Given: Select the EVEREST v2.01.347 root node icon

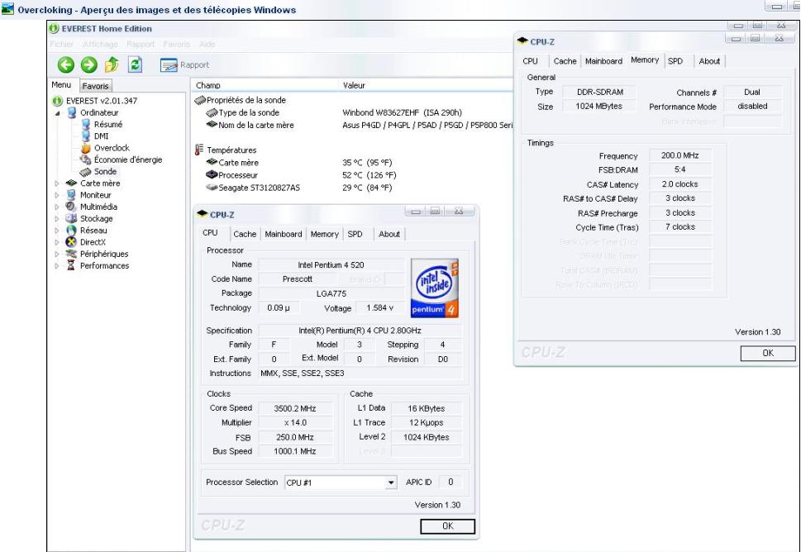Looking at the screenshot, I should tap(58, 101).
